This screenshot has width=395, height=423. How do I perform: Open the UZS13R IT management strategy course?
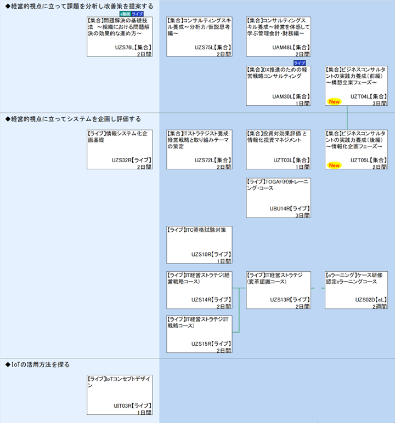coord(279,290)
